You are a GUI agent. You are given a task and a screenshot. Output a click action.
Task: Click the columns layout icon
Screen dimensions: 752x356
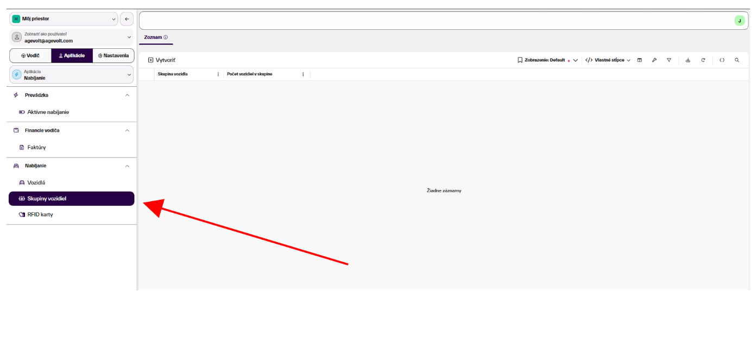click(640, 60)
